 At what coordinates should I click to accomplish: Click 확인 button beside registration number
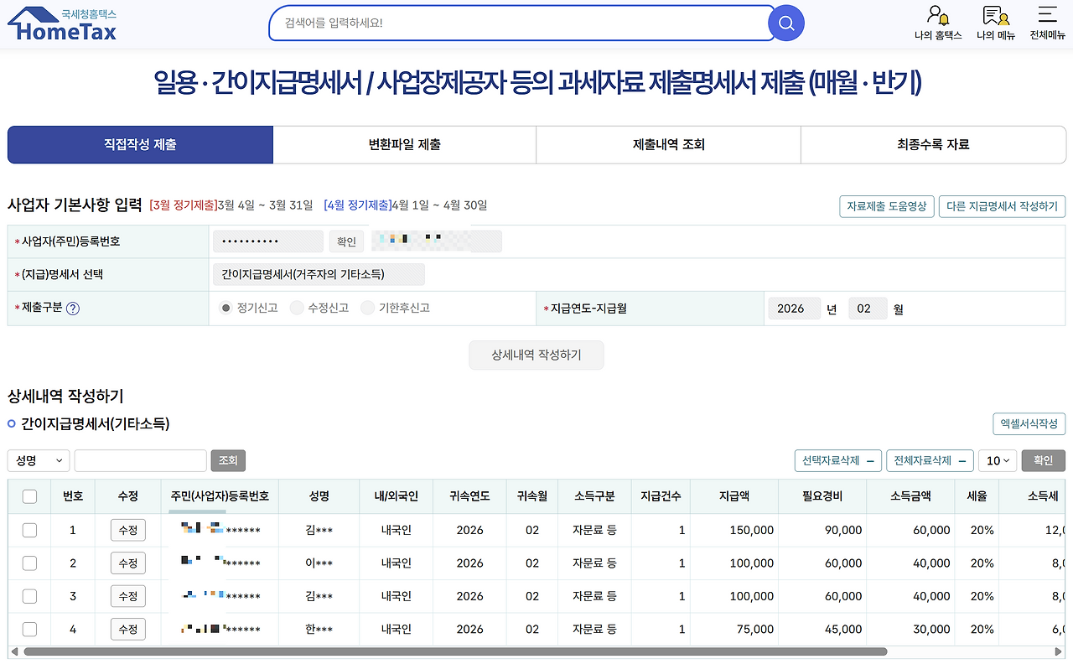[347, 241]
